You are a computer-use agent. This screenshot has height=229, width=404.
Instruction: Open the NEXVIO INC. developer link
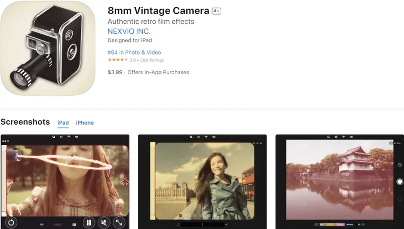[129, 31]
